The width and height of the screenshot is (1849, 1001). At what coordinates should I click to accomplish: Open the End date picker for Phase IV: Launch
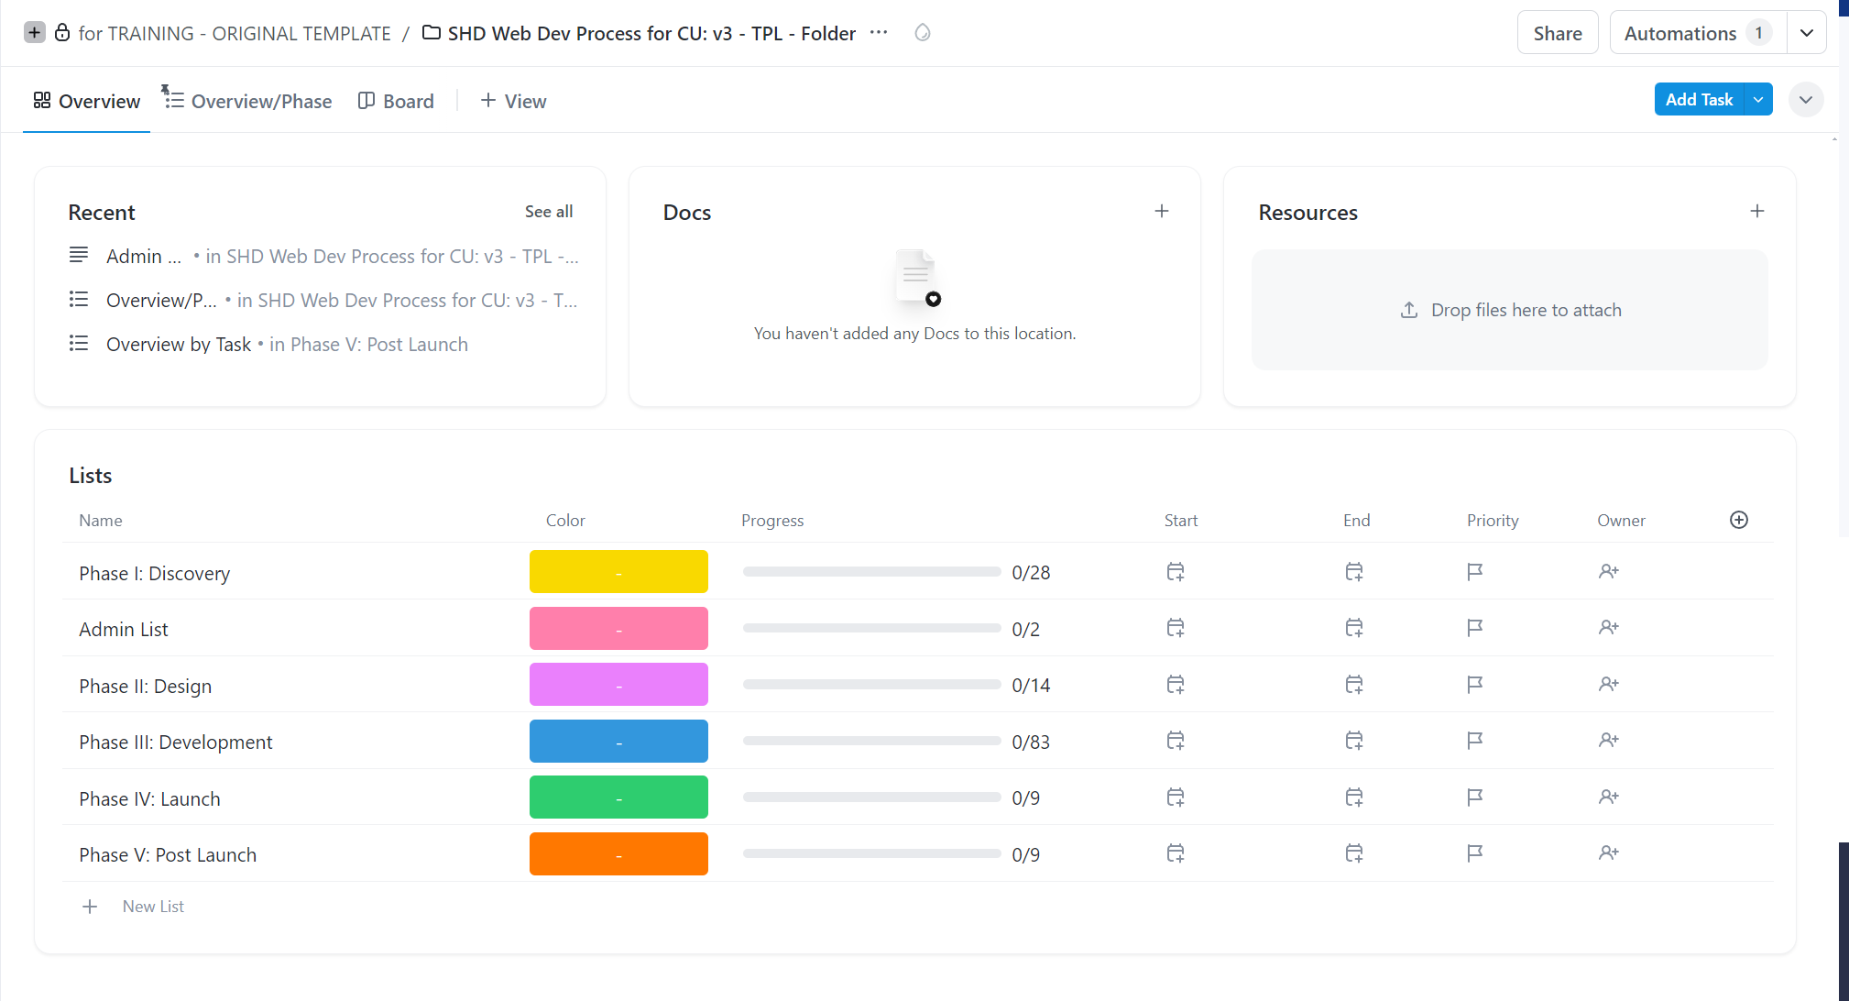pos(1354,797)
